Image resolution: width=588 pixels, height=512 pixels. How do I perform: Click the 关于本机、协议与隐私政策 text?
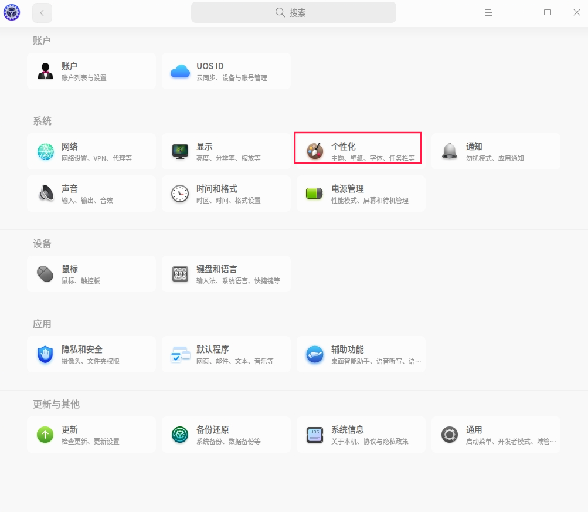pyautogui.click(x=370, y=441)
